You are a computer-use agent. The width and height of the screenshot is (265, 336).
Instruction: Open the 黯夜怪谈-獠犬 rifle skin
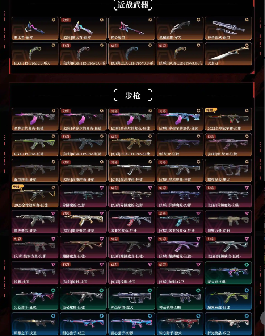tap(228, 170)
